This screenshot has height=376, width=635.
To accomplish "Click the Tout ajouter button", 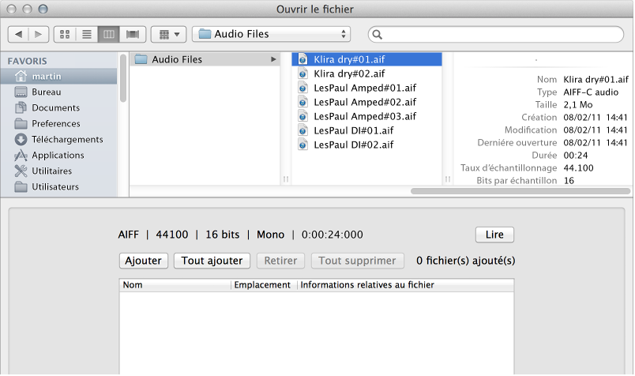I will (x=212, y=261).
